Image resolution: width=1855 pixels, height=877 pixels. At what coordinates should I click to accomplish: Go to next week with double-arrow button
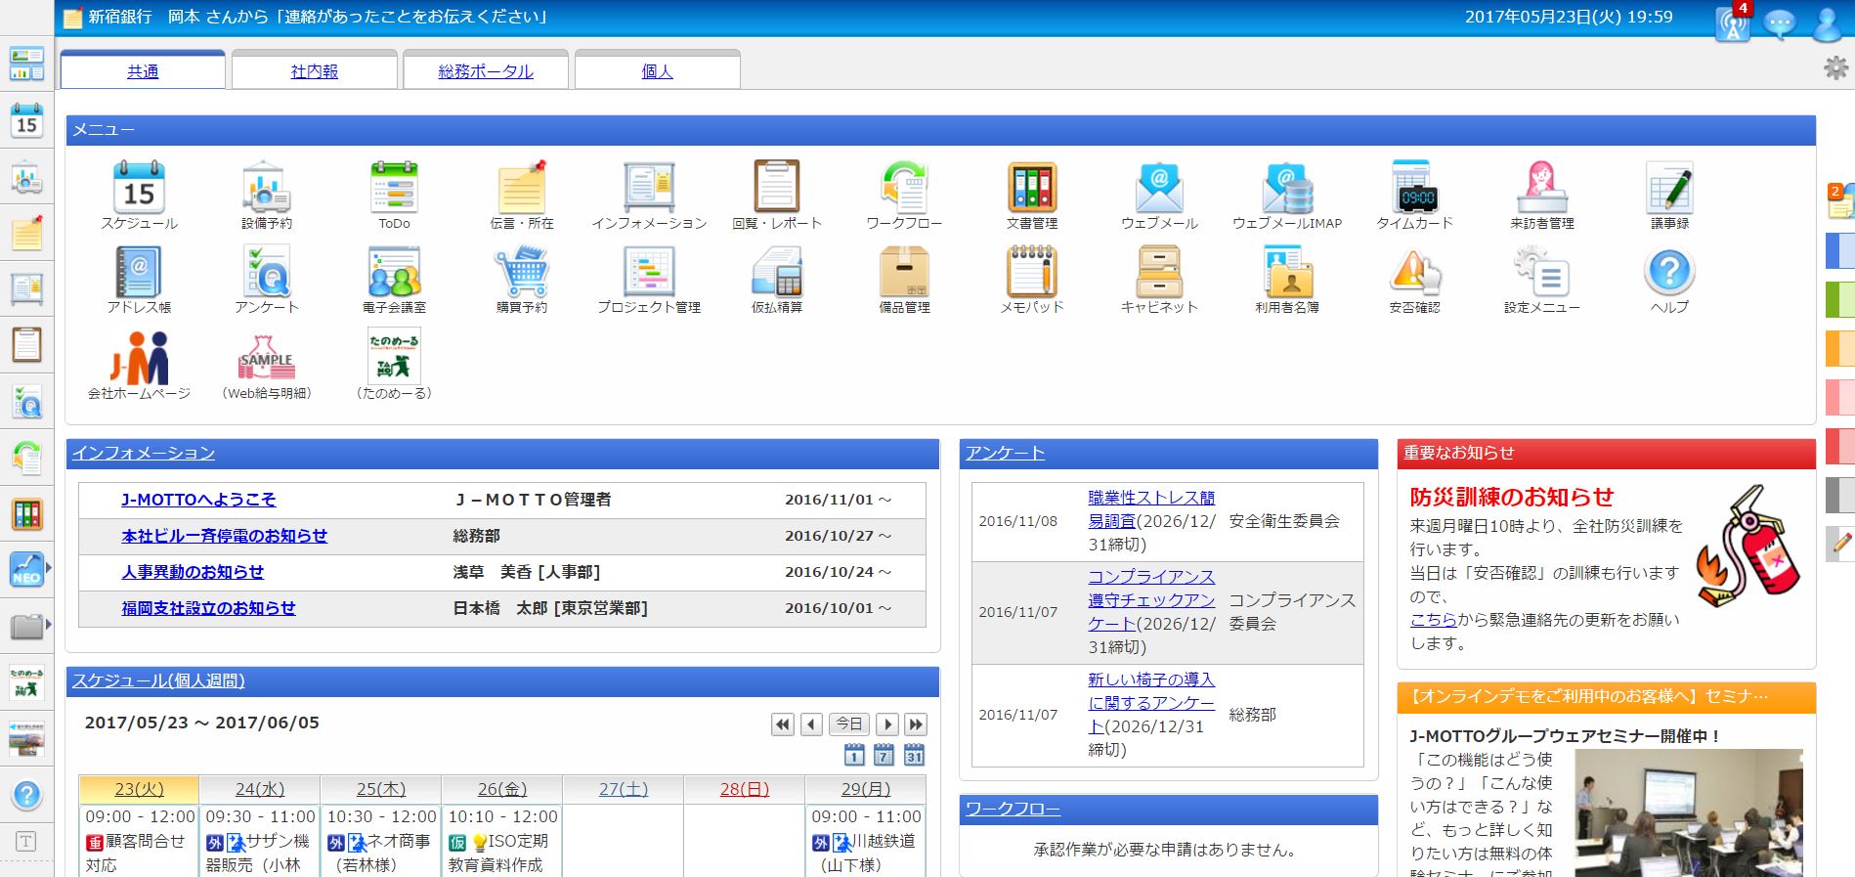coord(915,724)
